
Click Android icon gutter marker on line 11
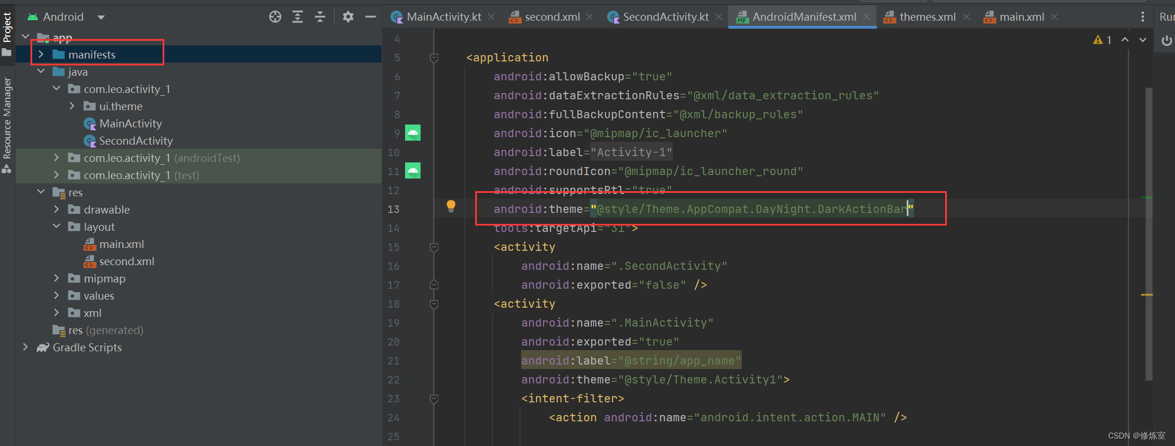413,170
